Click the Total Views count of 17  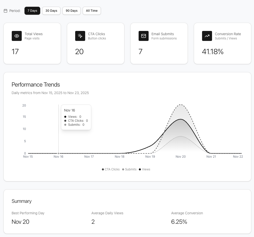15,52
